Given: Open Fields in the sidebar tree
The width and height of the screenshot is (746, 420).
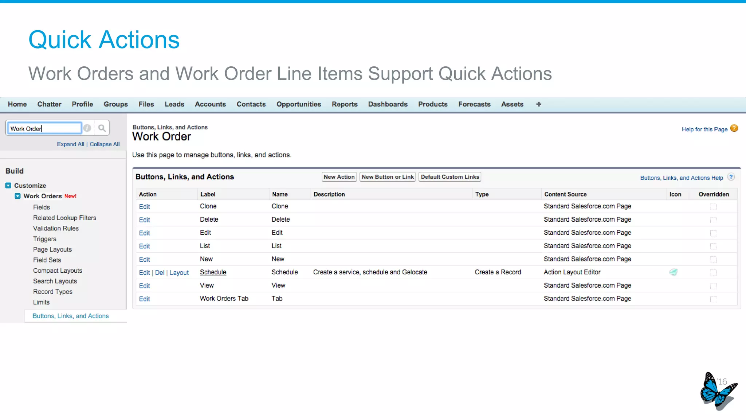Looking at the screenshot, I should coord(42,207).
